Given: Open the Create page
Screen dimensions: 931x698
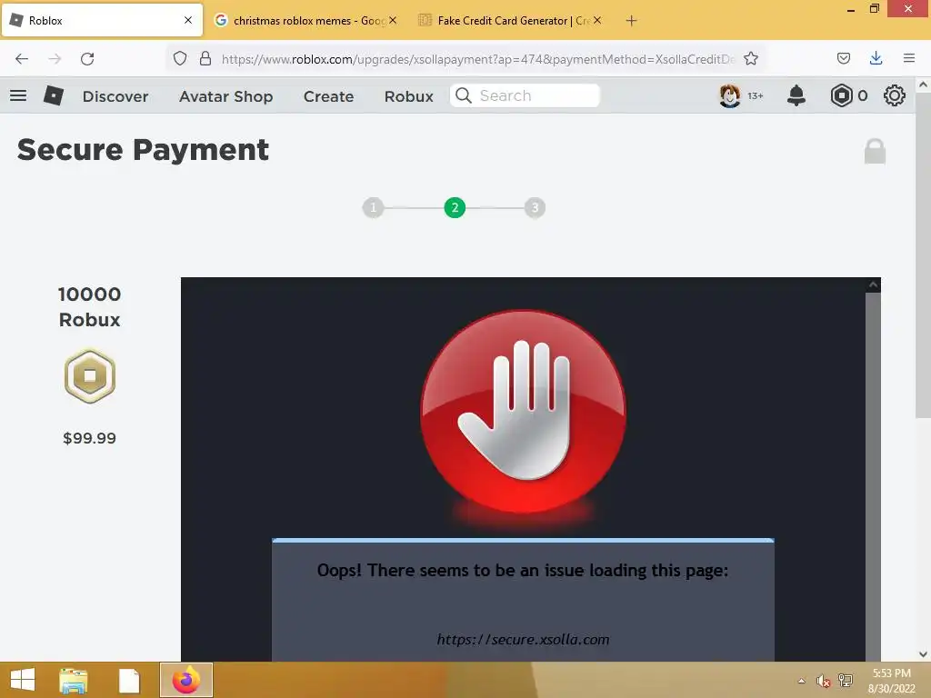Looking at the screenshot, I should pos(328,96).
